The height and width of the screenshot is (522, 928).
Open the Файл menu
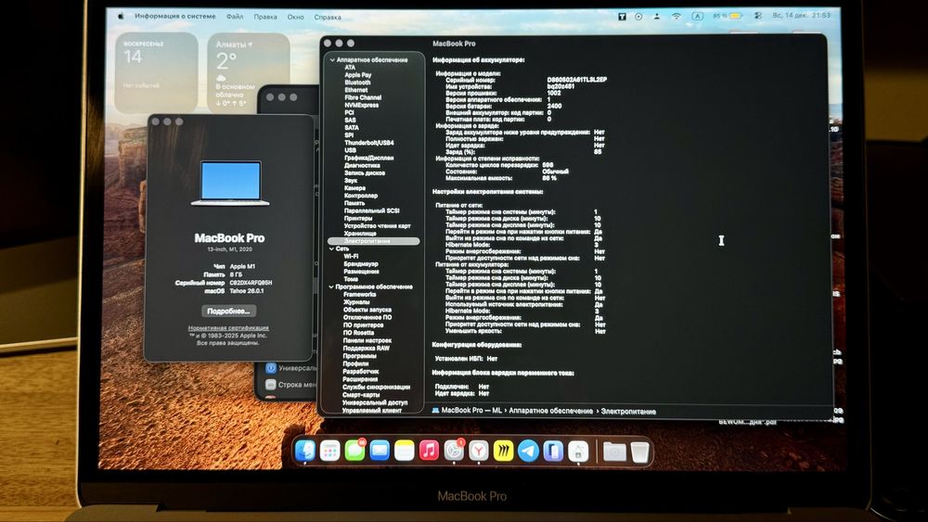[x=235, y=17]
